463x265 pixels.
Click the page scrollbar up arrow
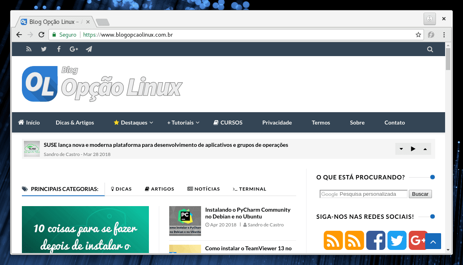[x=448, y=45]
